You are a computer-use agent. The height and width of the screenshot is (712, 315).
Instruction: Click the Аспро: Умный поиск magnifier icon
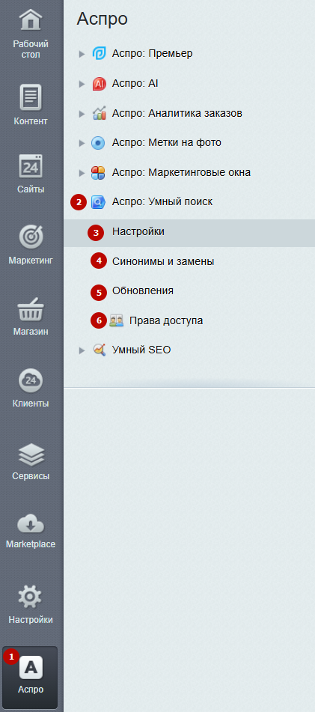(99, 202)
